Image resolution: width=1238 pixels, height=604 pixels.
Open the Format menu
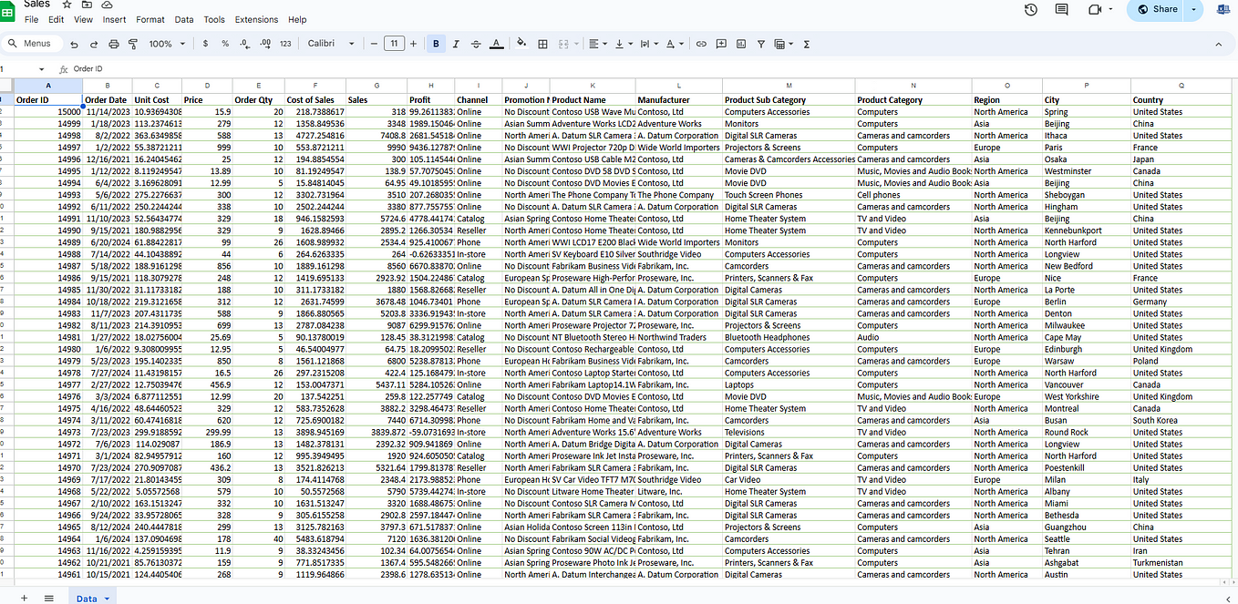pos(150,19)
